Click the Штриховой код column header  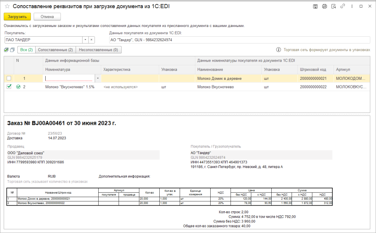click(316, 70)
